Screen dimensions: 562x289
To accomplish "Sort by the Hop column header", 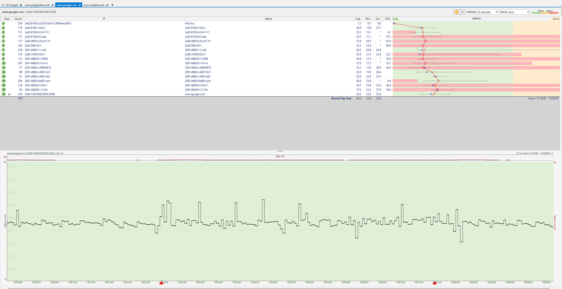I will pyautogui.click(x=6, y=19).
